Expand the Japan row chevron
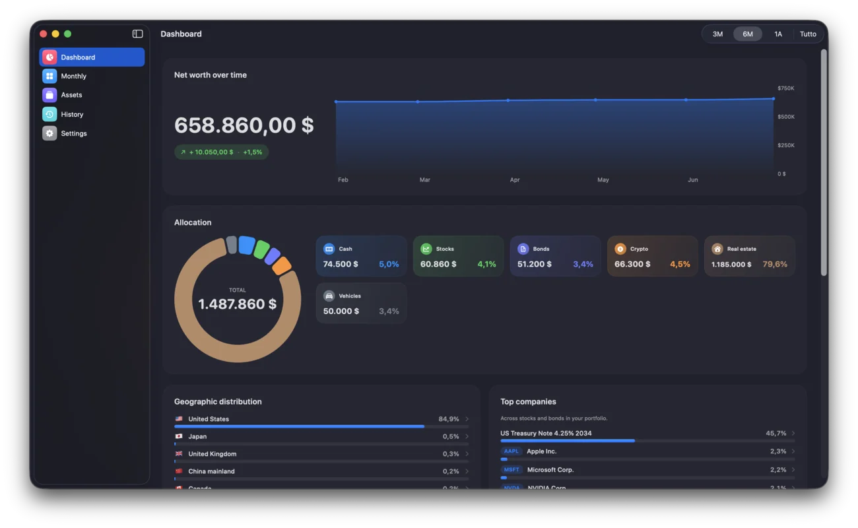858x528 pixels. click(467, 436)
